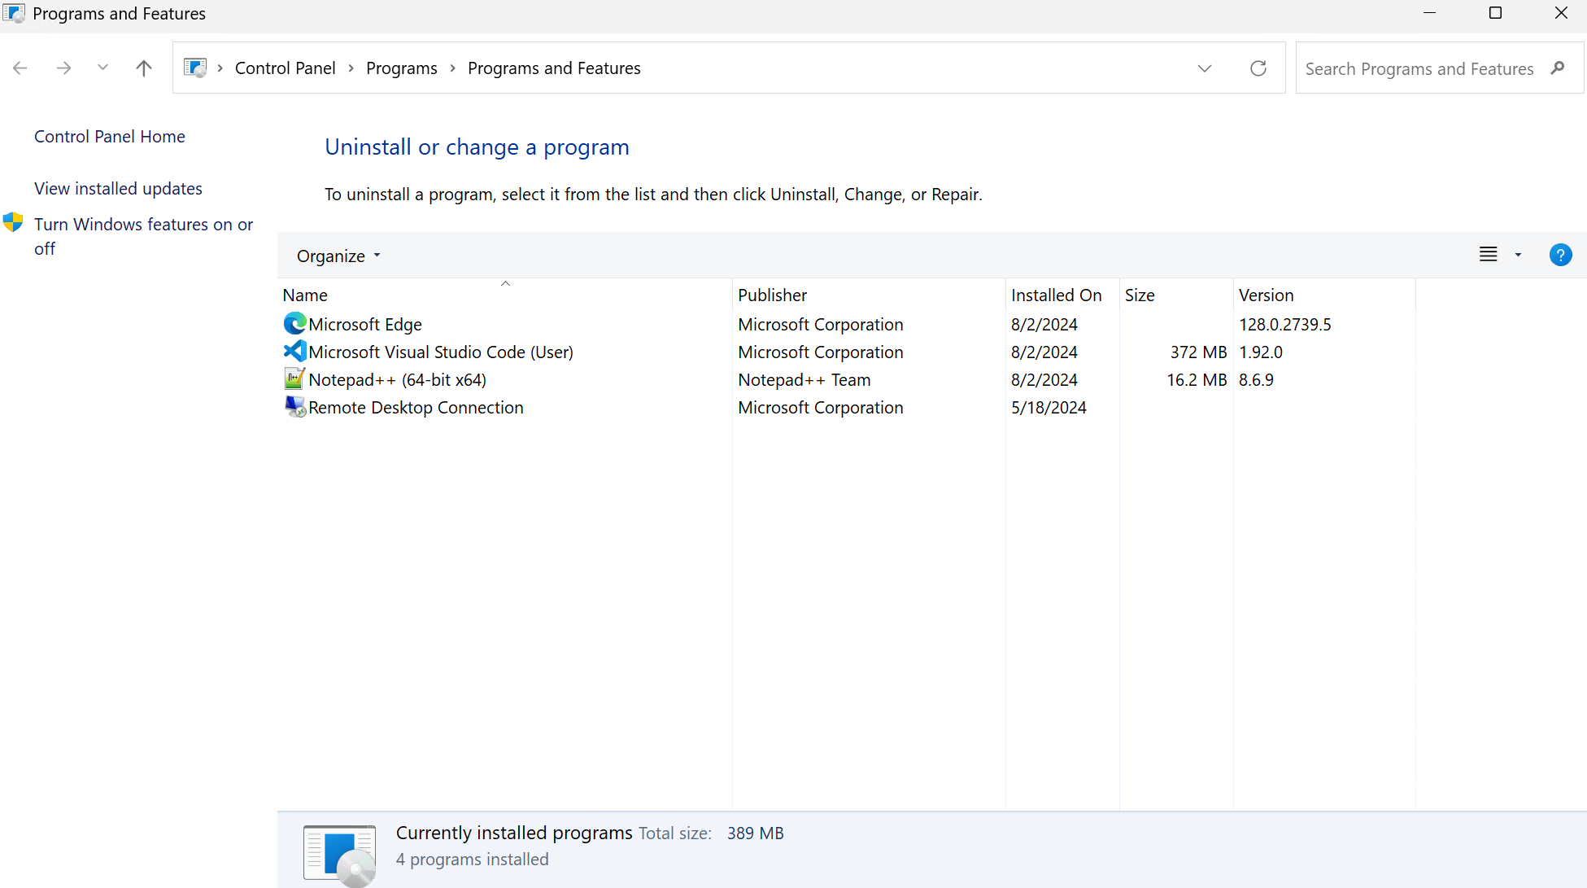
Task: Click the 16.2 MB size value
Action: (x=1197, y=379)
